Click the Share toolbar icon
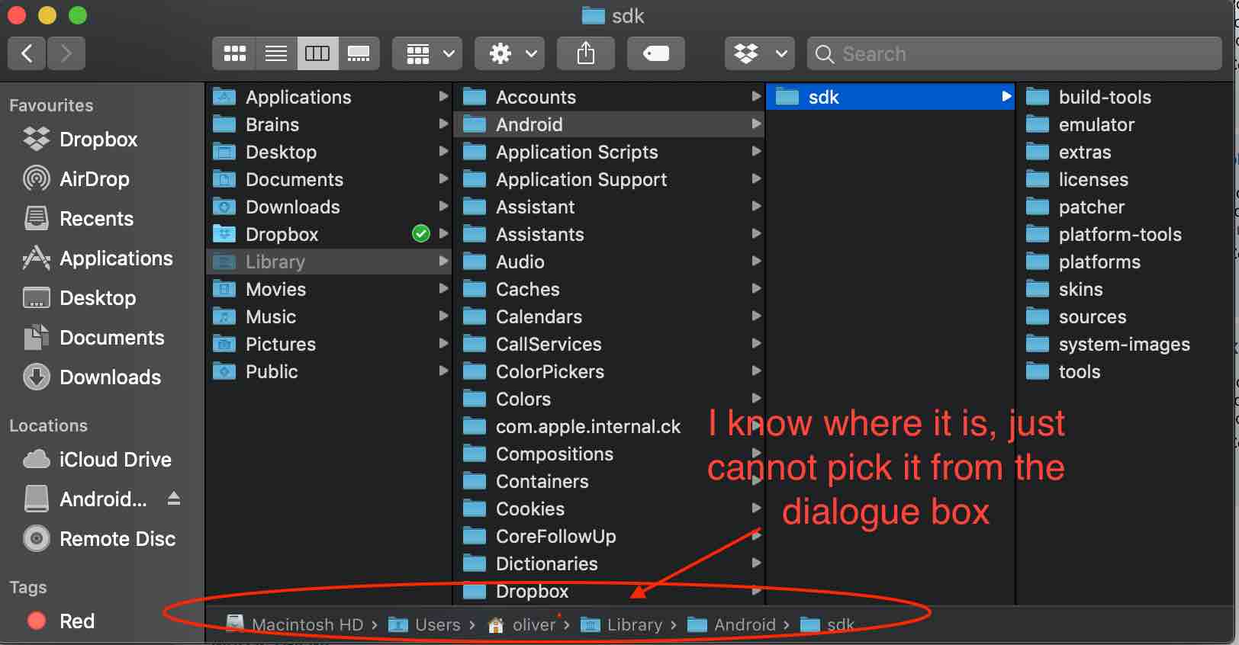 click(x=585, y=54)
